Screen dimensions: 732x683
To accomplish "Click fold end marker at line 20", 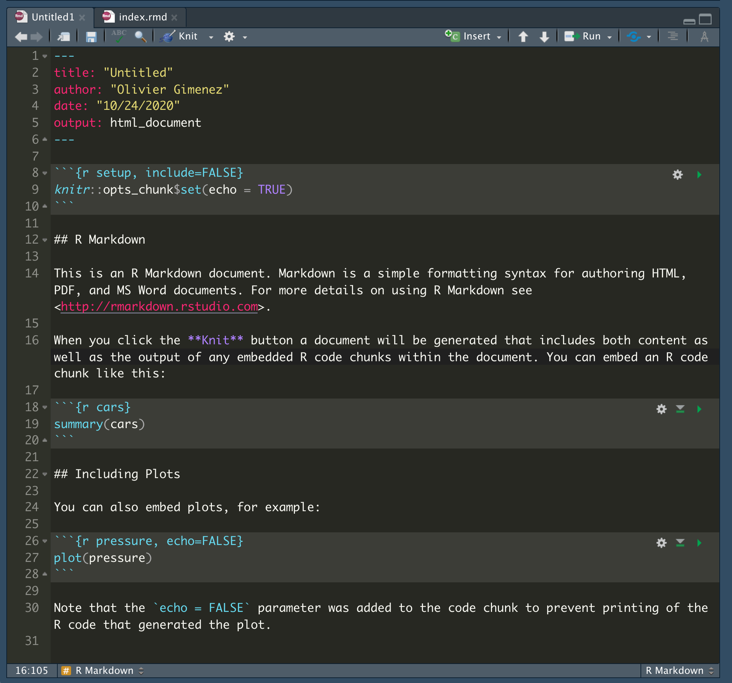I will point(45,440).
